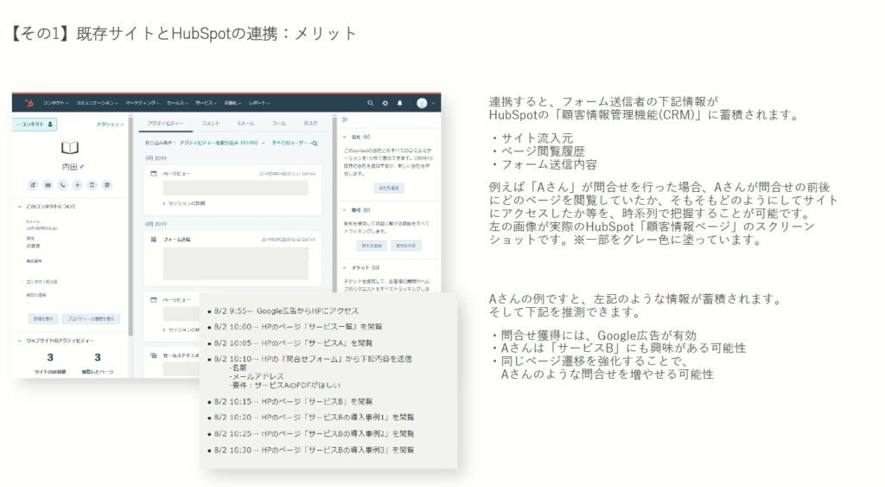885x487 pixels.
Task: Open the レポート navigation menu
Action: tap(259, 104)
